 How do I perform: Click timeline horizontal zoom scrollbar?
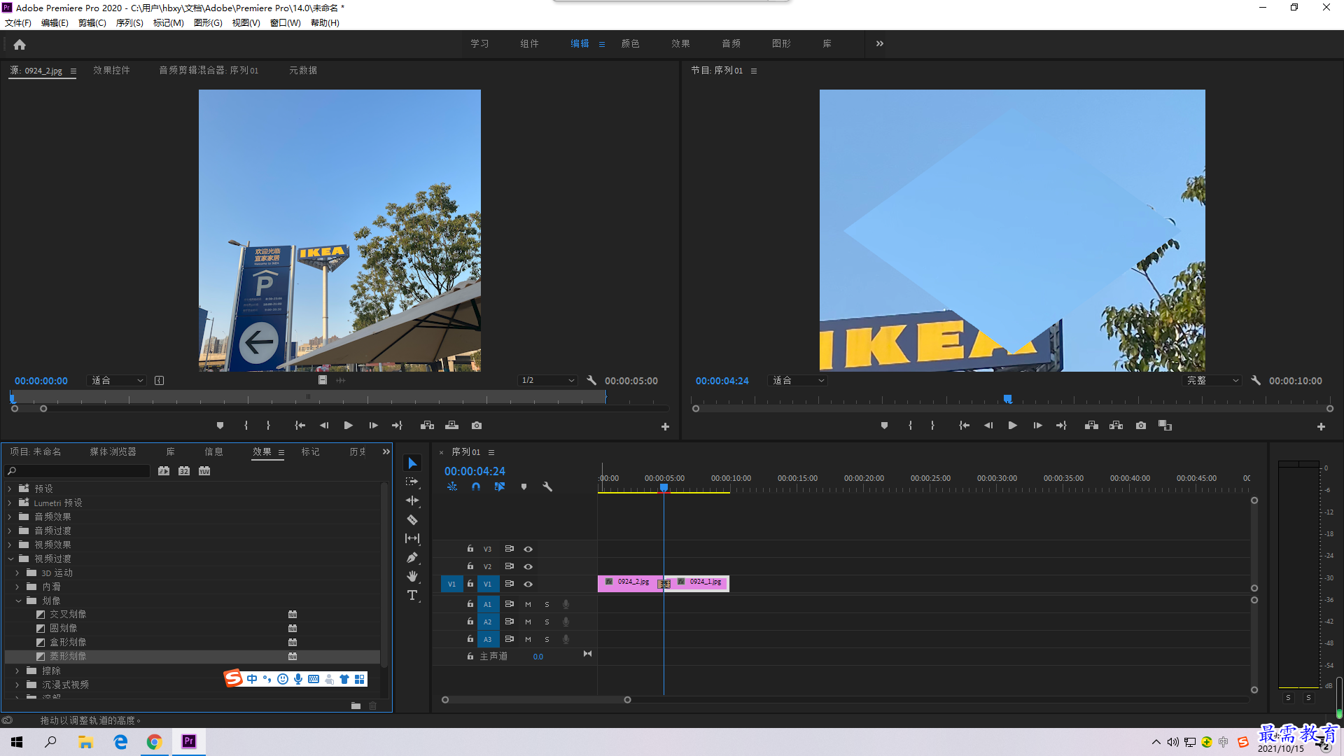[x=536, y=699]
